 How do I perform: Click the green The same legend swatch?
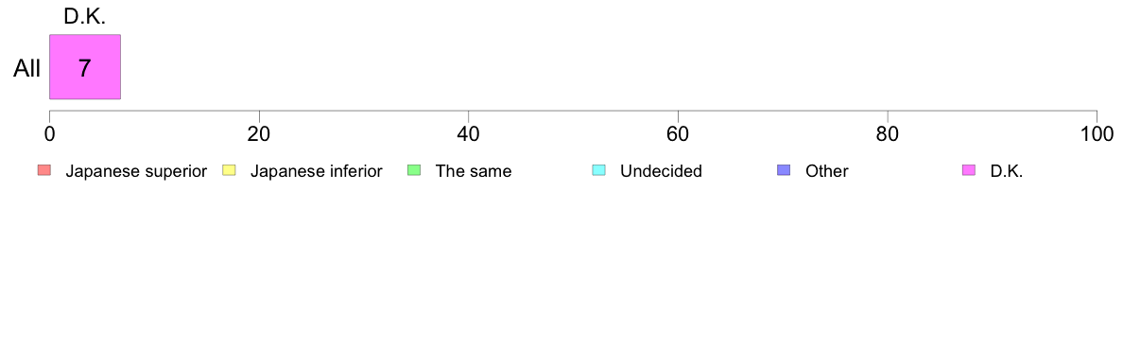point(414,170)
